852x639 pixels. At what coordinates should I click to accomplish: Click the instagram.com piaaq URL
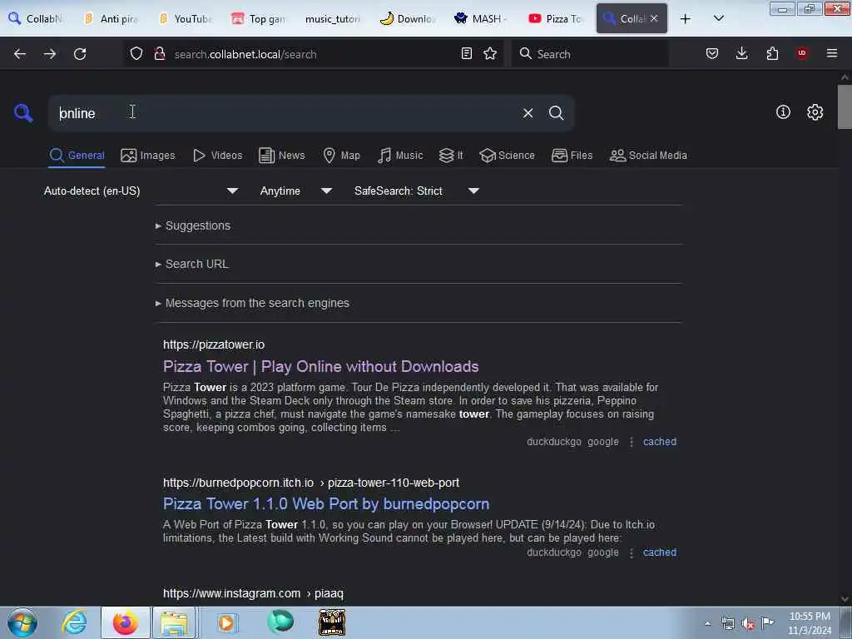click(253, 594)
